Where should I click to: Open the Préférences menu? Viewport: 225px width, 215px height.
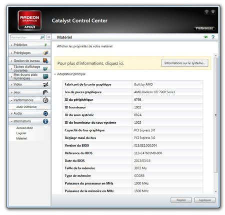pos(204,28)
